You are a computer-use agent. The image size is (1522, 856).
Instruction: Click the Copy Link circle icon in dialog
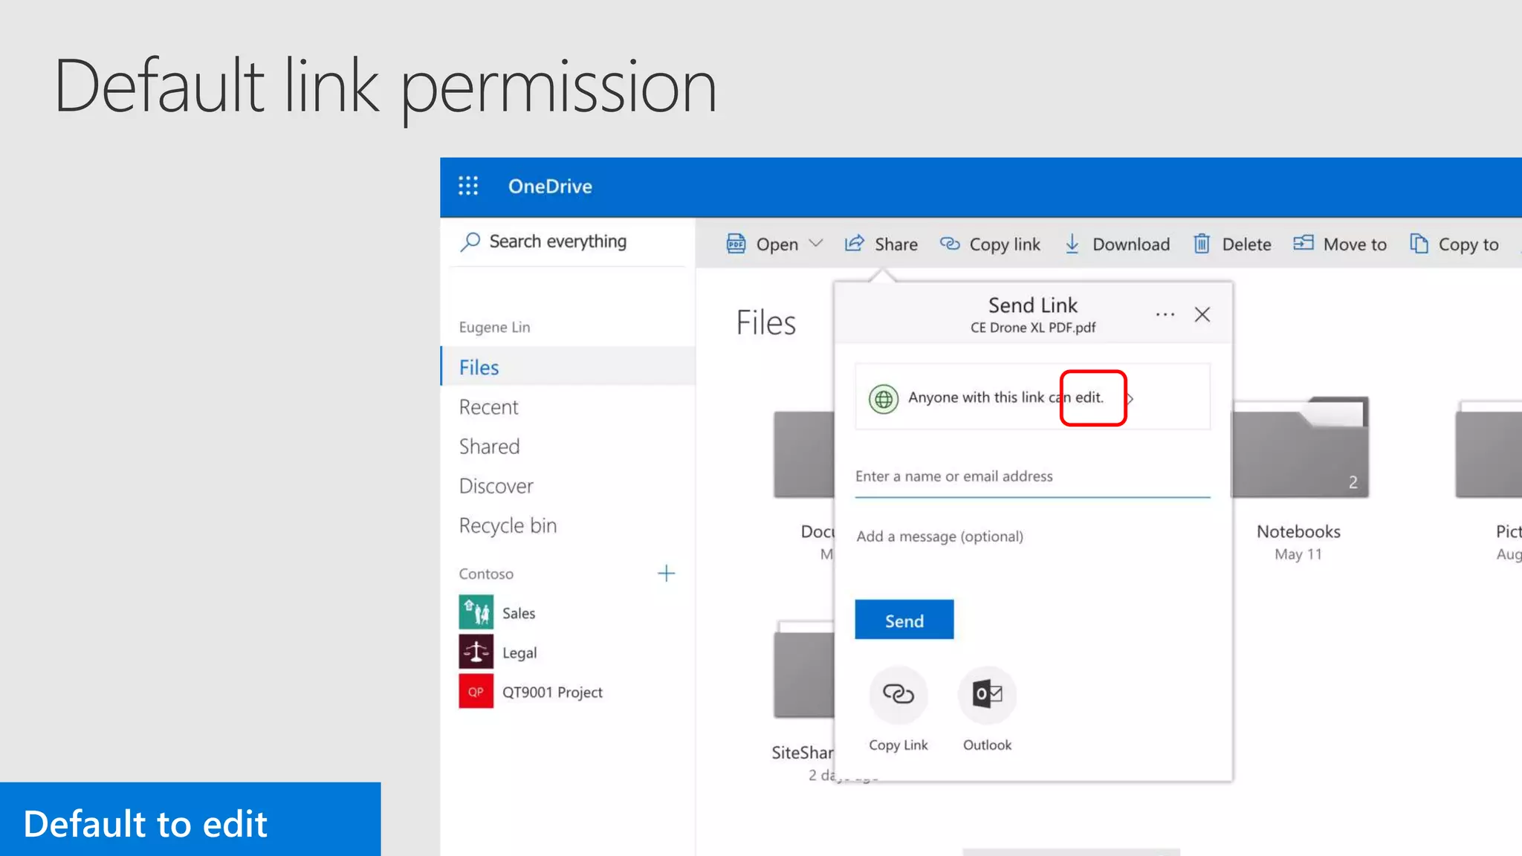point(898,695)
